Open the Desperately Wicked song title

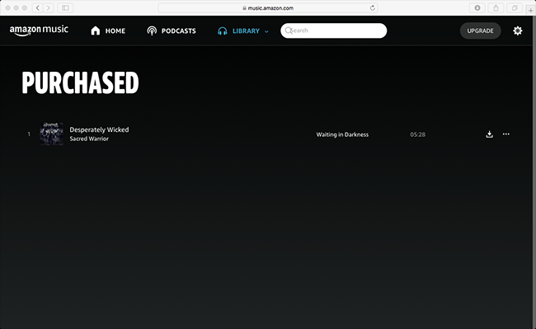click(x=99, y=129)
